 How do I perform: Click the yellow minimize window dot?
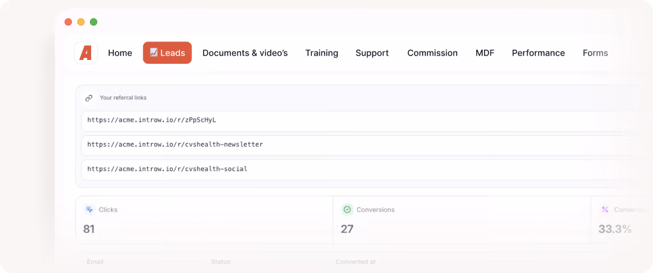point(81,22)
